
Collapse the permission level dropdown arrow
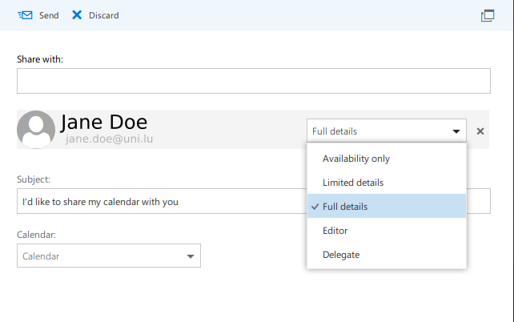tap(456, 131)
